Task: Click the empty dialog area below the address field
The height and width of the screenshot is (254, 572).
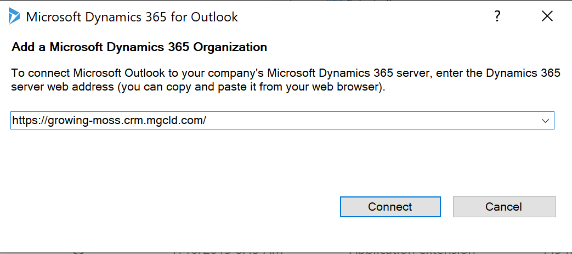Action: tap(274, 159)
